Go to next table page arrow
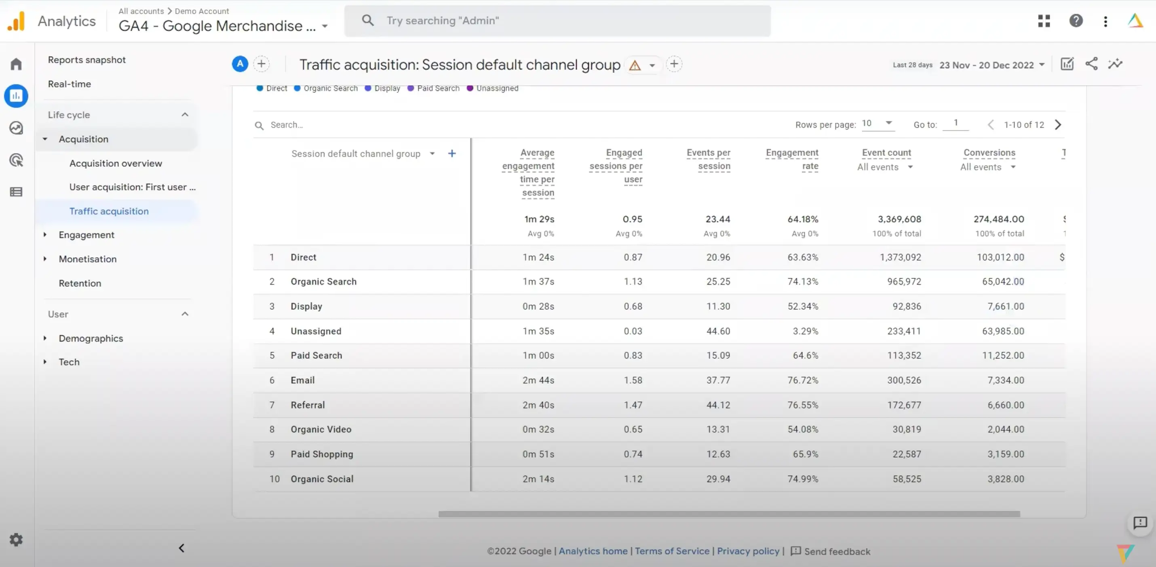This screenshot has height=567, width=1156. click(1058, 125)
